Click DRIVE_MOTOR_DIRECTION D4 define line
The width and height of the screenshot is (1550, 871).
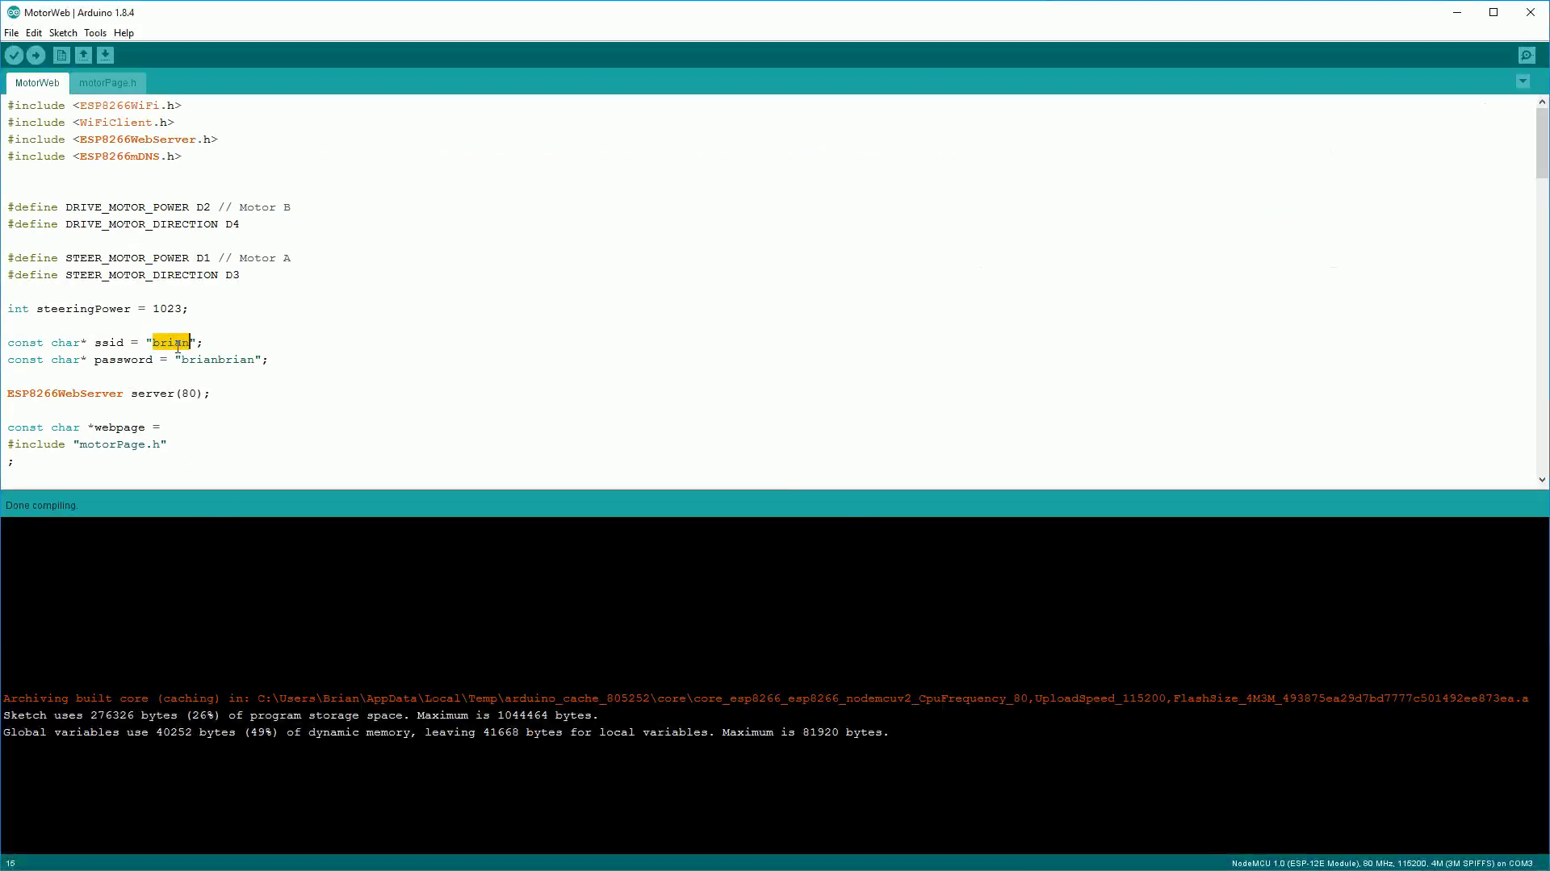(124, 224)
